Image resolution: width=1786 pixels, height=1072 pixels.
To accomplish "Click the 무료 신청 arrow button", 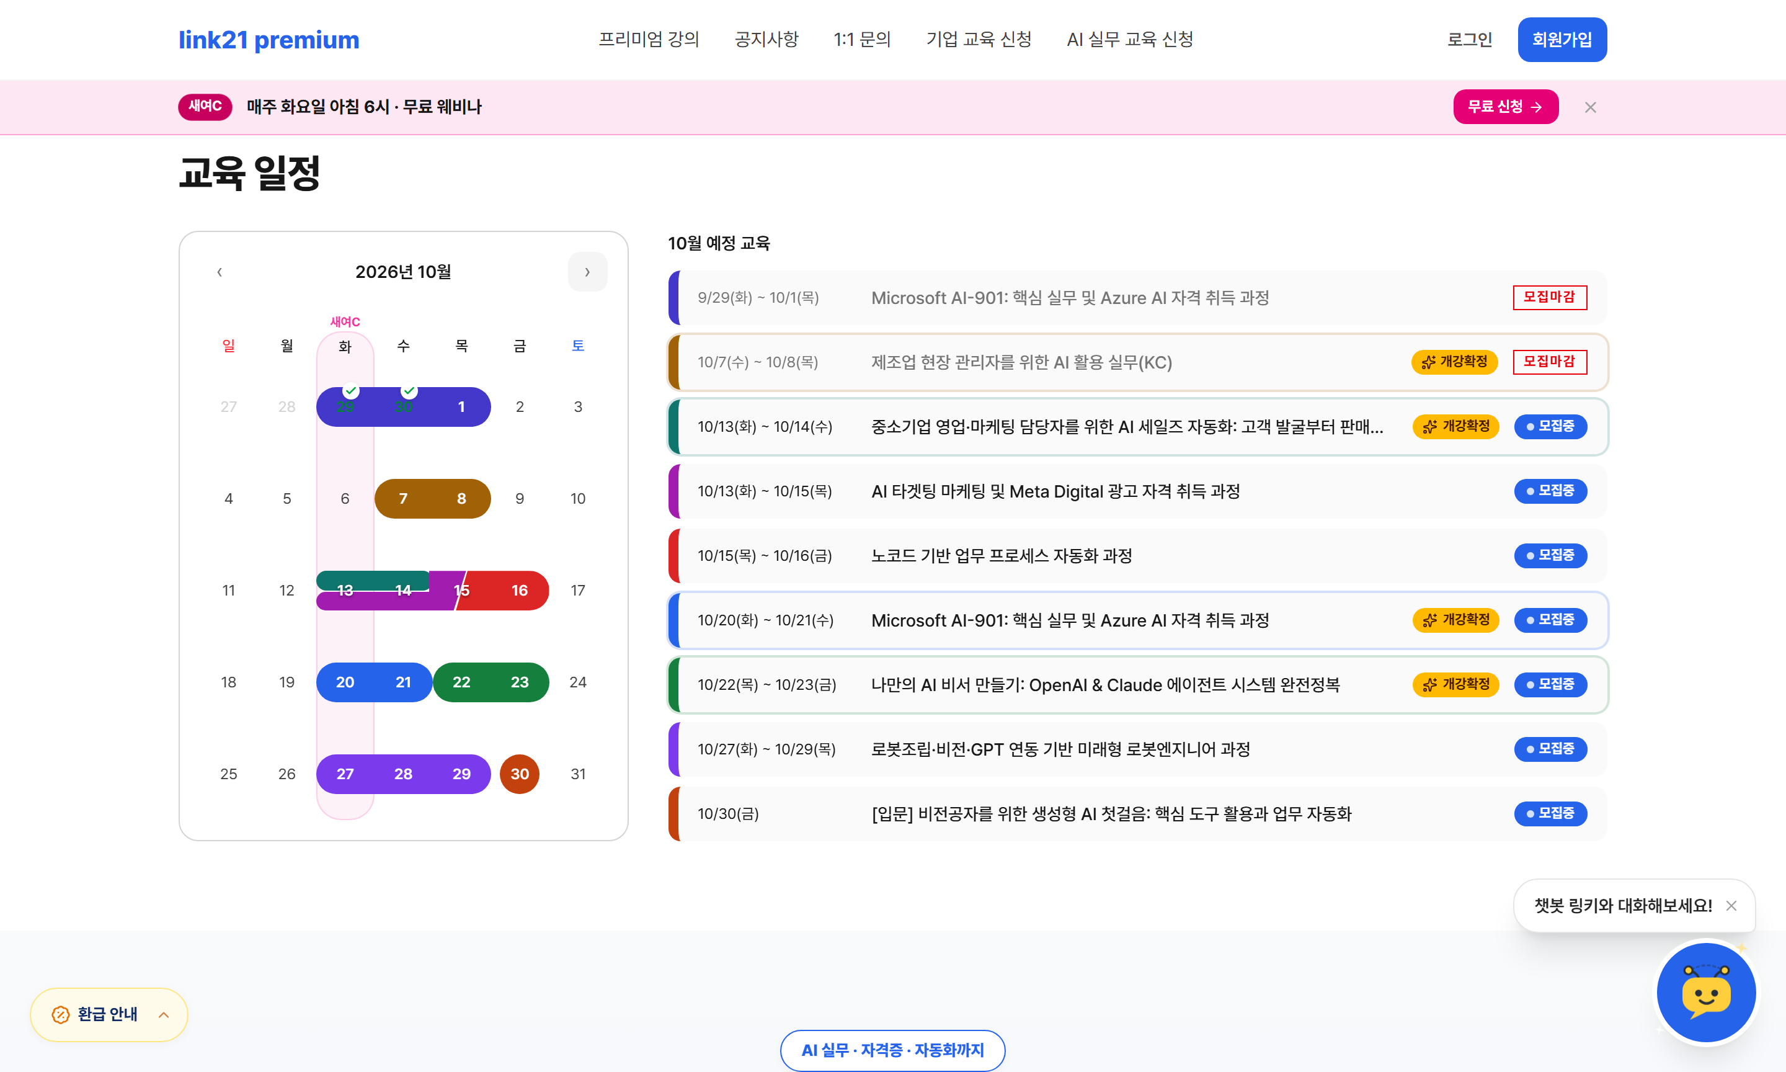I will pyautogui.click(x=1505, y=107).
